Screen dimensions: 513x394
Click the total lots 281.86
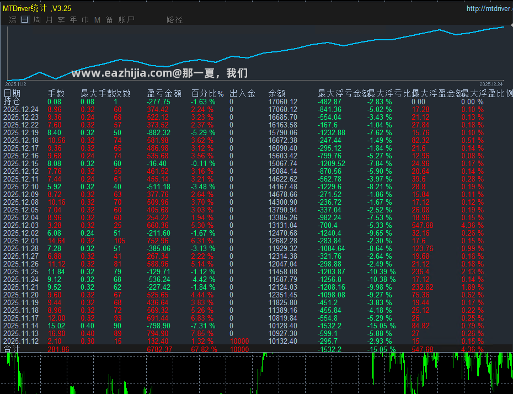[58, 349]
